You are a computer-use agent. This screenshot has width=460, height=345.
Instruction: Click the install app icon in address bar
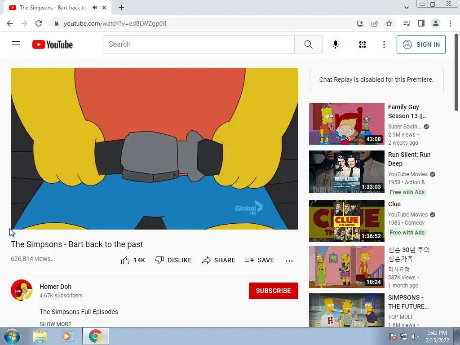360,23
